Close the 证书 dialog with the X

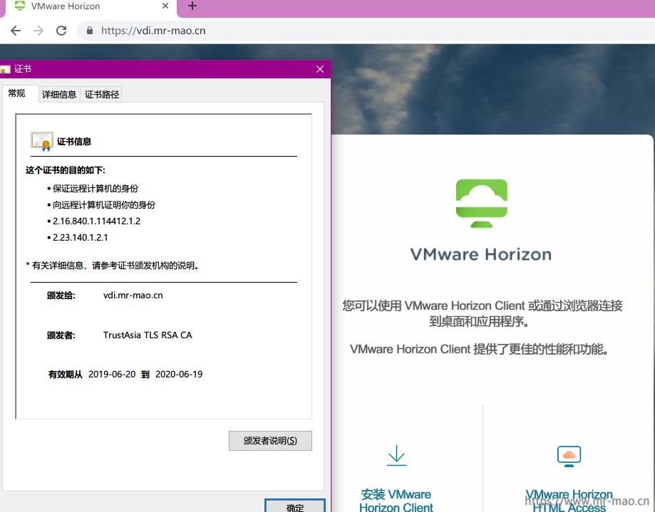pos(320,69)
